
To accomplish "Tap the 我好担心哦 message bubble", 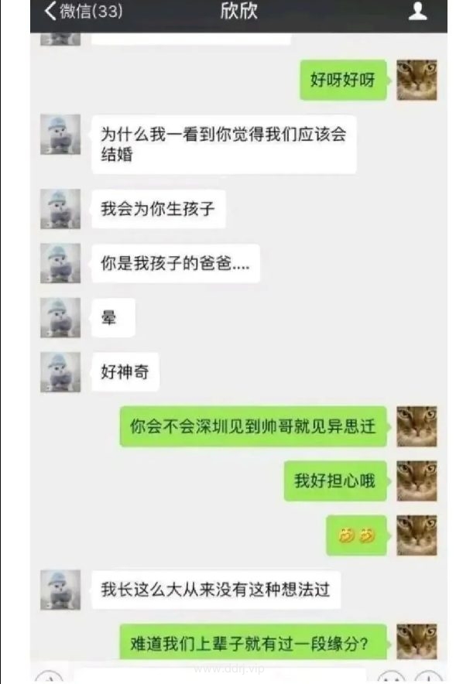I will [x=335, y=481].
